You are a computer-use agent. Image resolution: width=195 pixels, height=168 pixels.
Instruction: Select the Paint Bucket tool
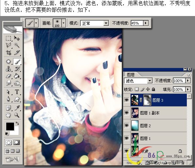coord(17,76)
